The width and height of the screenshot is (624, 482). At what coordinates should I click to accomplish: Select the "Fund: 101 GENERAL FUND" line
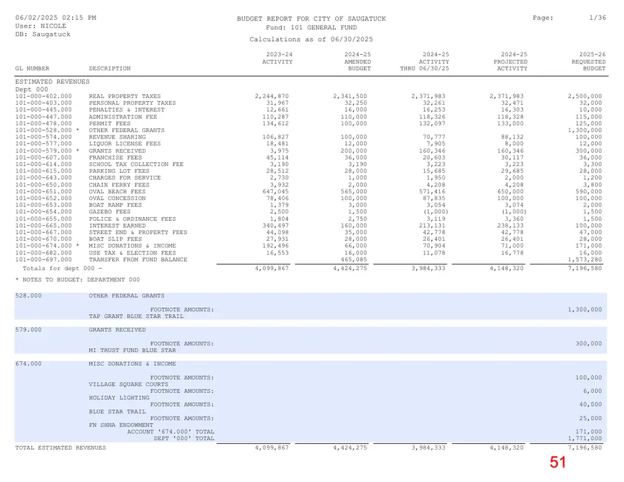[x=311, y=27]
